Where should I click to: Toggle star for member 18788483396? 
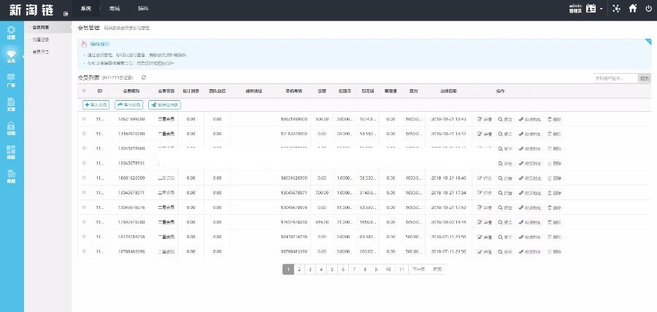[85, 251]
